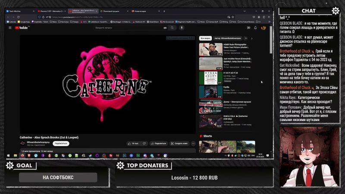This screenshot has height=194, width=345.
Task: Start voice search with the microphone icon
Action: coord(182,28)
